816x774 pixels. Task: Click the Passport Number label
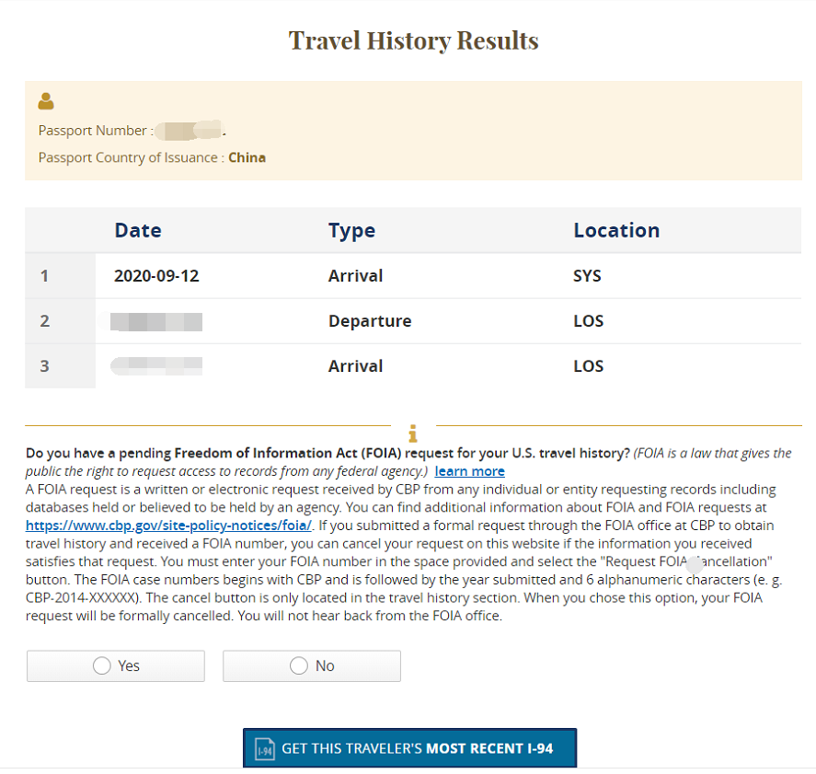click(x=96, y=131)
